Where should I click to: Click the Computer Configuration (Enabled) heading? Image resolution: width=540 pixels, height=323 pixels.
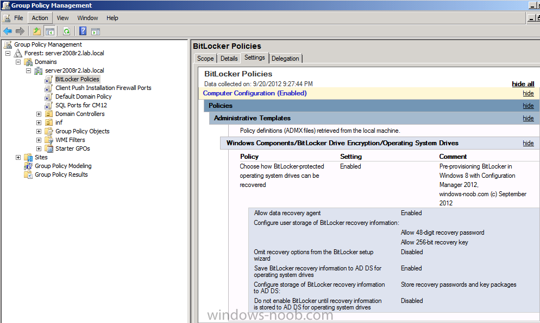pos(254,93)
